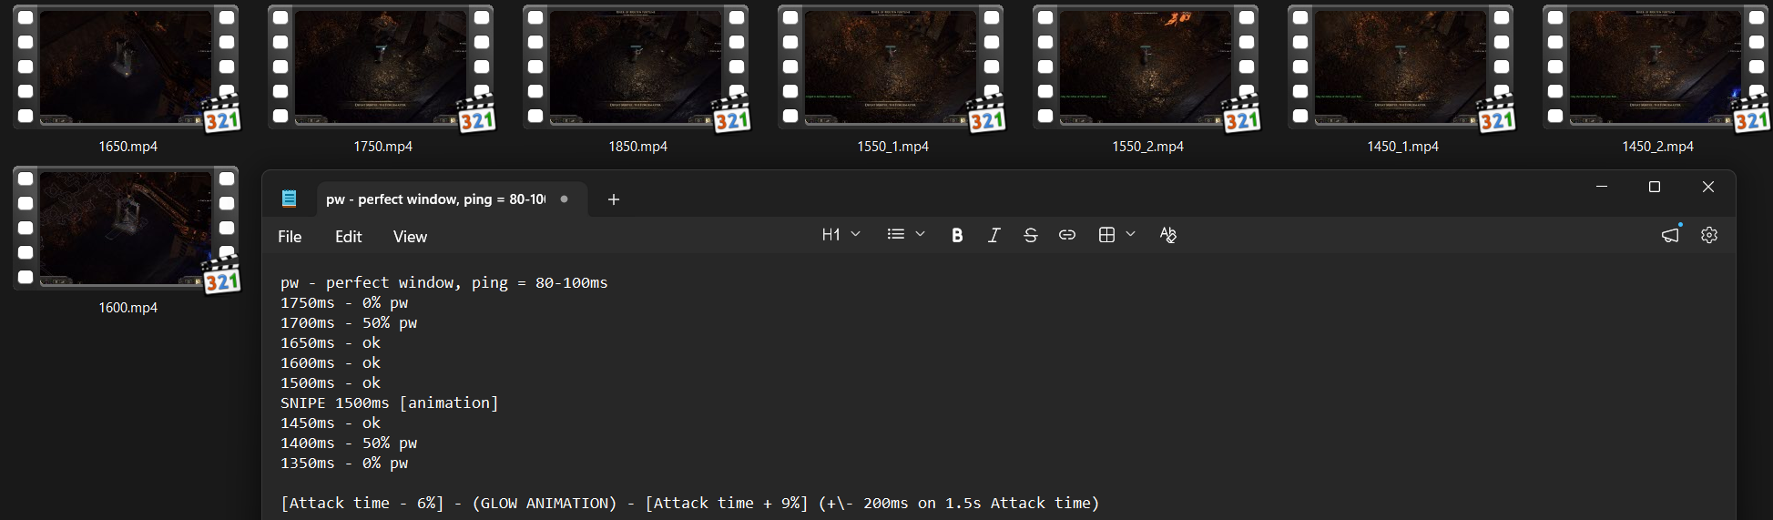Screen dimensions: 1773x520
Task: Close the 'pw - perfect window' tab
Action: tap(565, 199)
